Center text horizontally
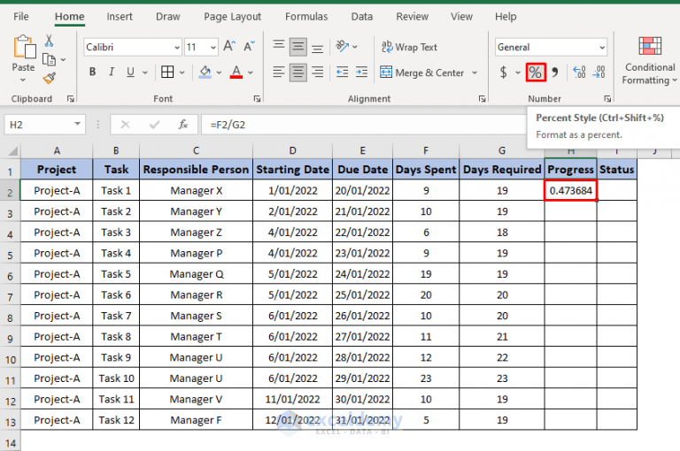Screen dimensions: 680x451 [297, 73]
